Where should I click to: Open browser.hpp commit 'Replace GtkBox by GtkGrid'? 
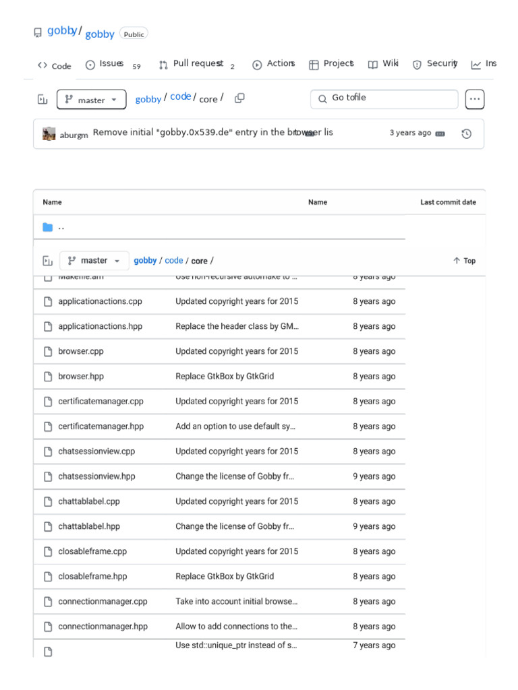click(x=225, y=376)
